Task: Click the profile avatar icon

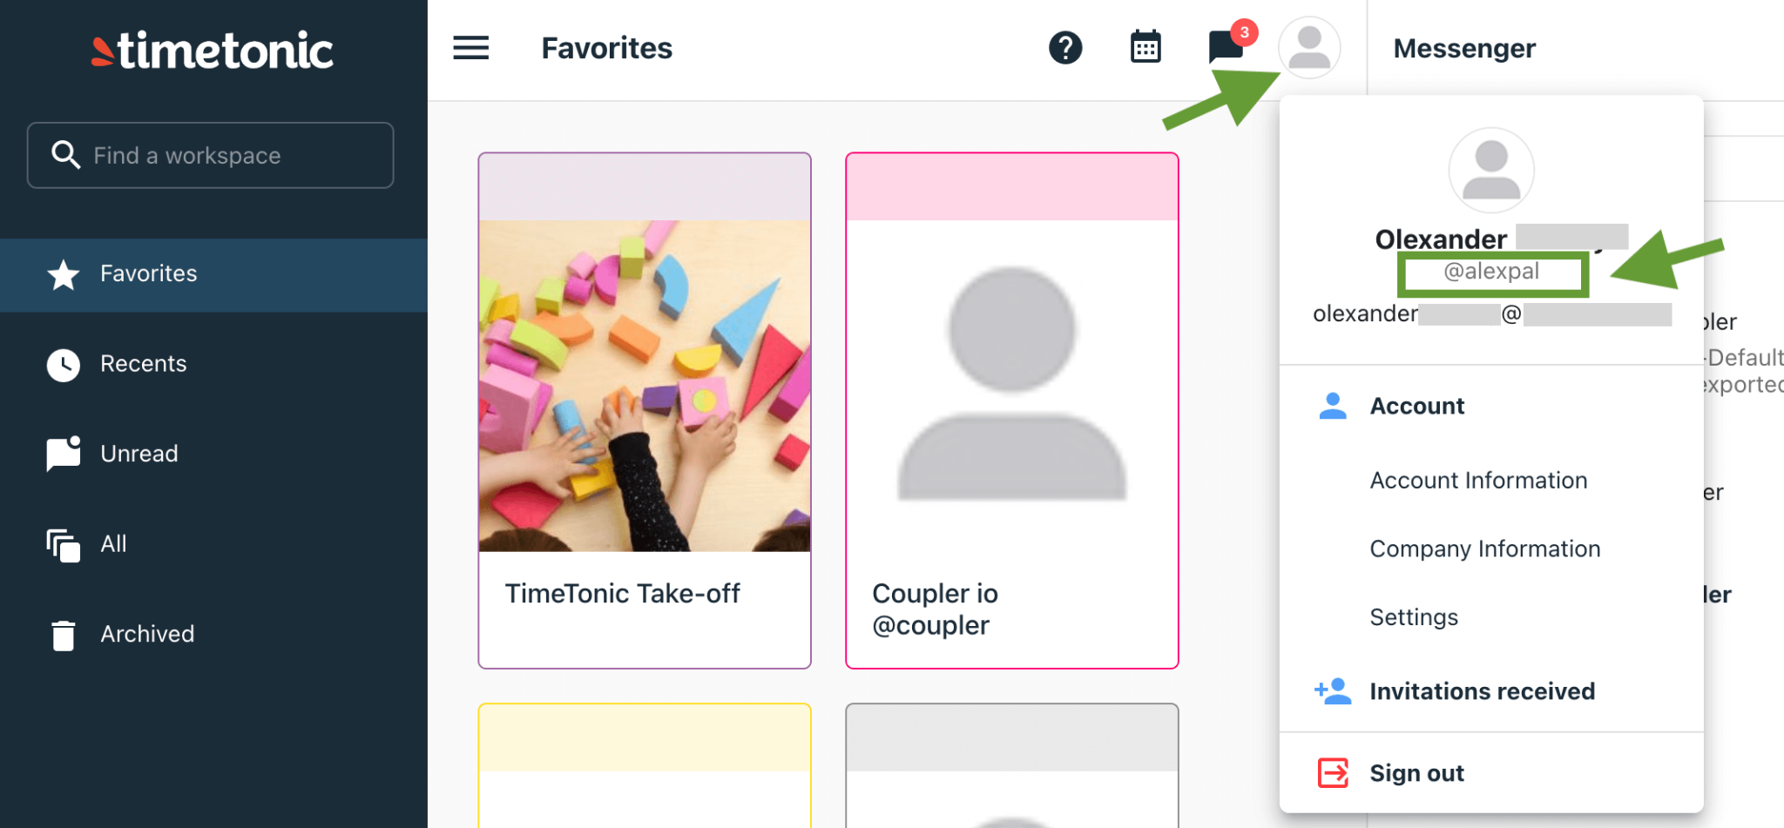Action: tap(1309, 47)
